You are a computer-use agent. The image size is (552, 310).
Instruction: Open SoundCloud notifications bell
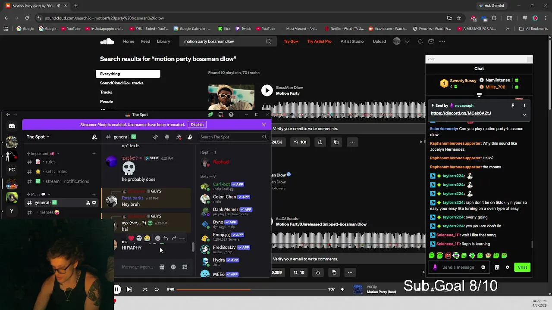click(x=420, y=41)
